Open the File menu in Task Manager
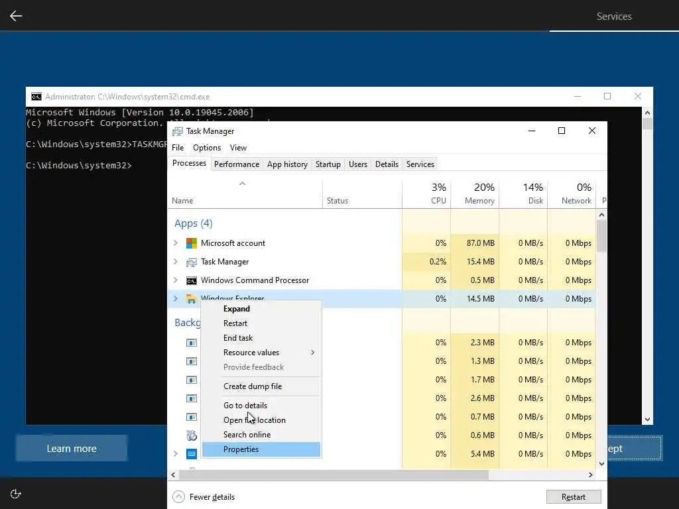 [178, 148]
